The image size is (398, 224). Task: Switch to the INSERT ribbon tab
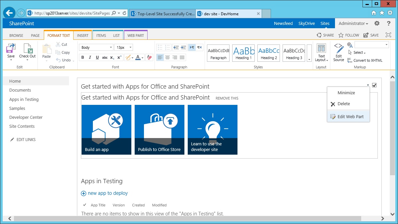click(82, 35)
